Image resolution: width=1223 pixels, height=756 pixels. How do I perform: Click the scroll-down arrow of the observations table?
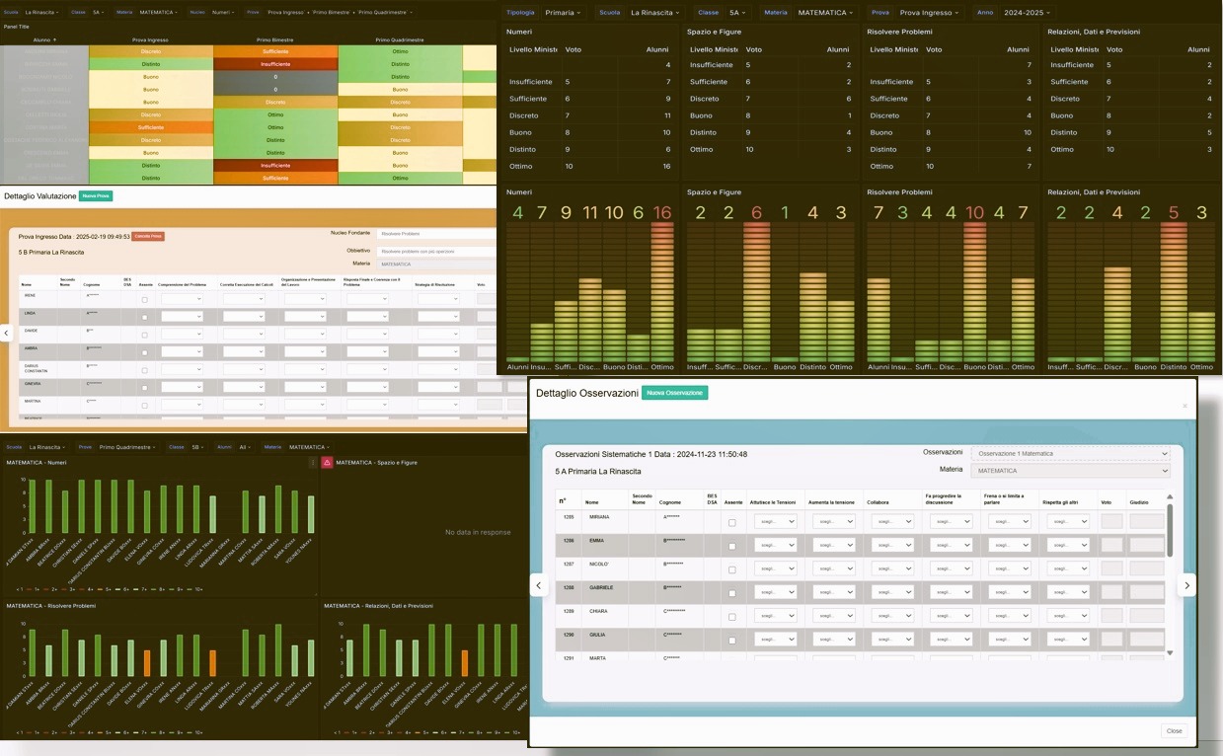click(1171, 652)
